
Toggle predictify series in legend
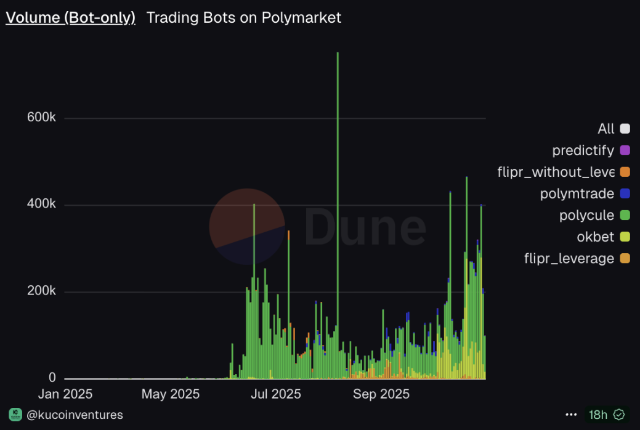click(x=583, y=150)
